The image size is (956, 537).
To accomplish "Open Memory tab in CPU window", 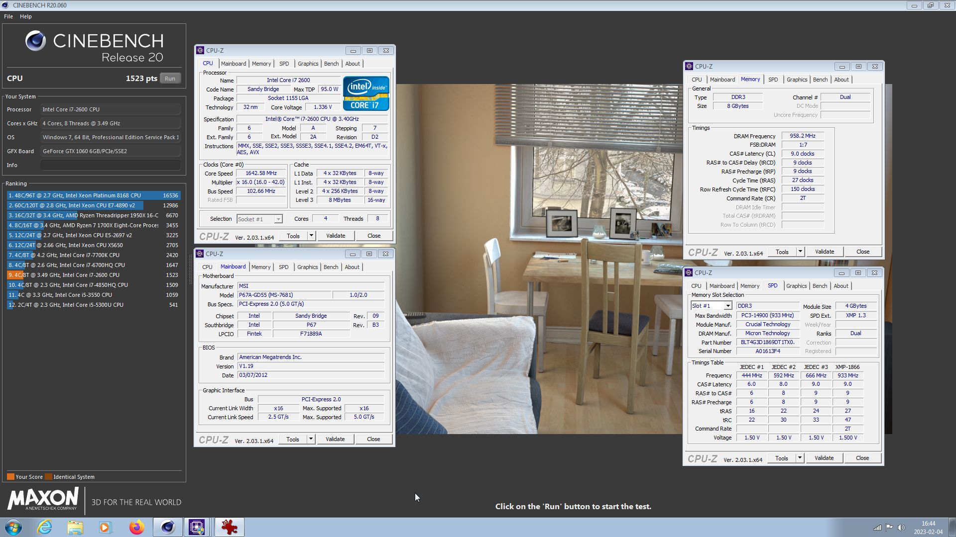I will (x=261, y=64).
